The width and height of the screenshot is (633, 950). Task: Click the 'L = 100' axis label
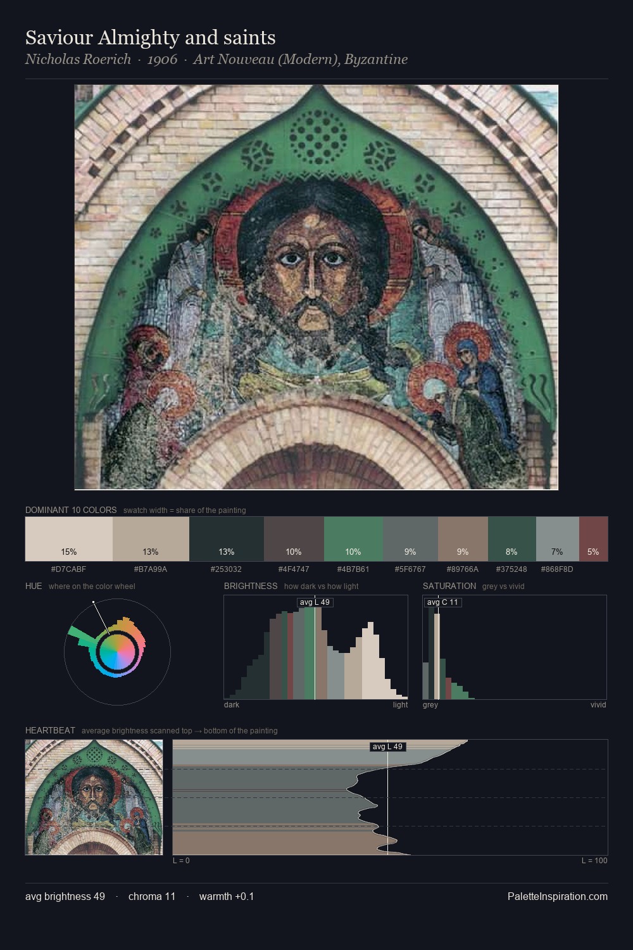pos(594,861)
